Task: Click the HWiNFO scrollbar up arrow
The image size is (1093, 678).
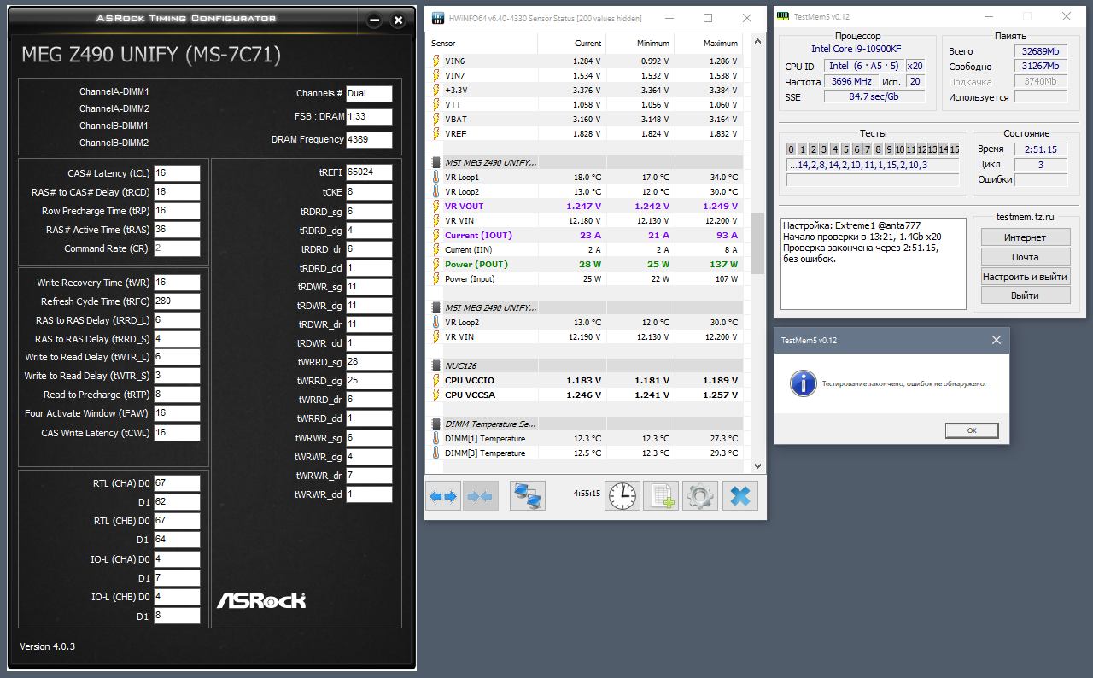Action: click(757, 41)
